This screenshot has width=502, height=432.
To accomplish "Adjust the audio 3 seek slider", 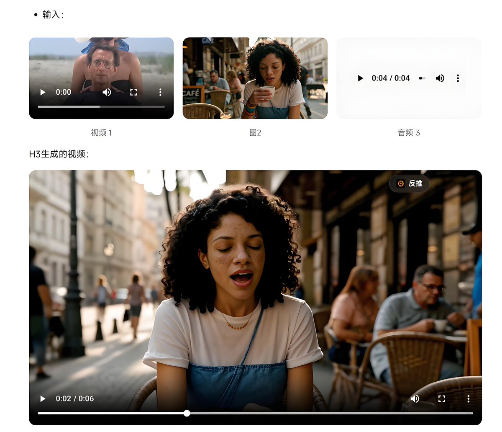I will pyautogui.click(x=422, y=78).
